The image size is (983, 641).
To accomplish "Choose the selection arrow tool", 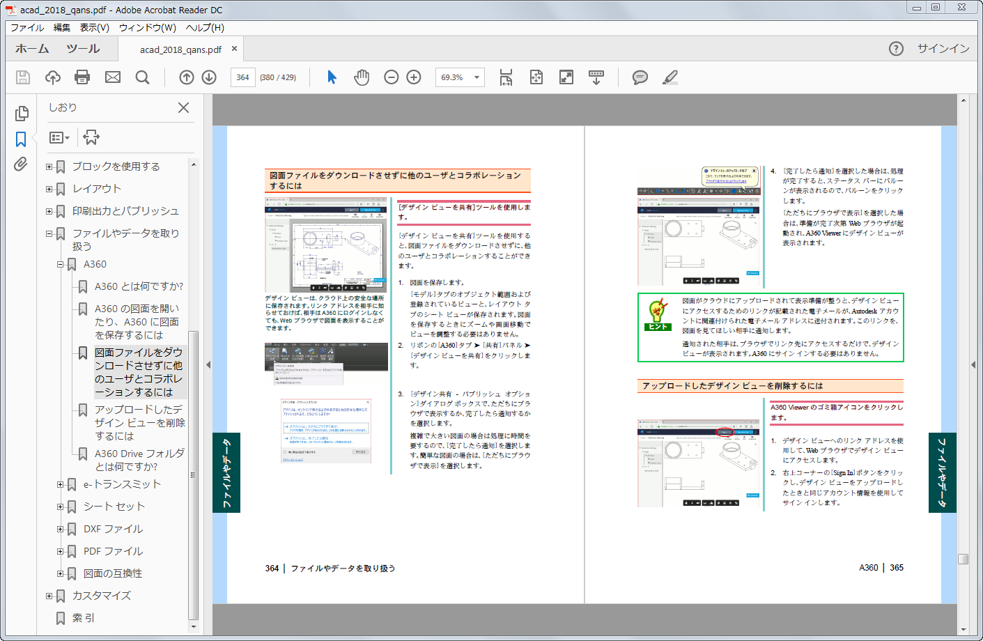I will 332,77.
